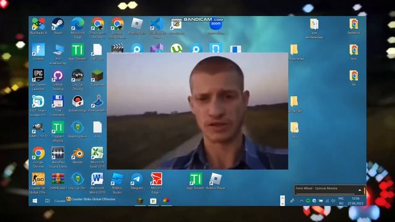Launch the GIMP desktop shortcut
The height and width of the screenshot is (222, 395).
38,129
